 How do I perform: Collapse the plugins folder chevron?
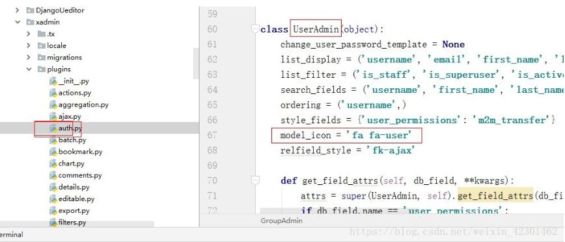tap(29, 69)
